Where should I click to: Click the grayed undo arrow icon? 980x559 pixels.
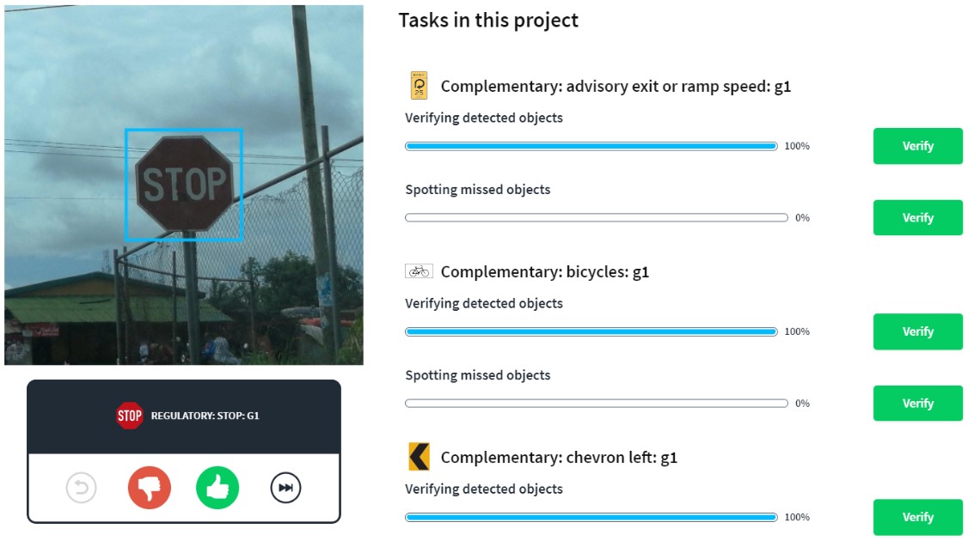pos(82,489)
